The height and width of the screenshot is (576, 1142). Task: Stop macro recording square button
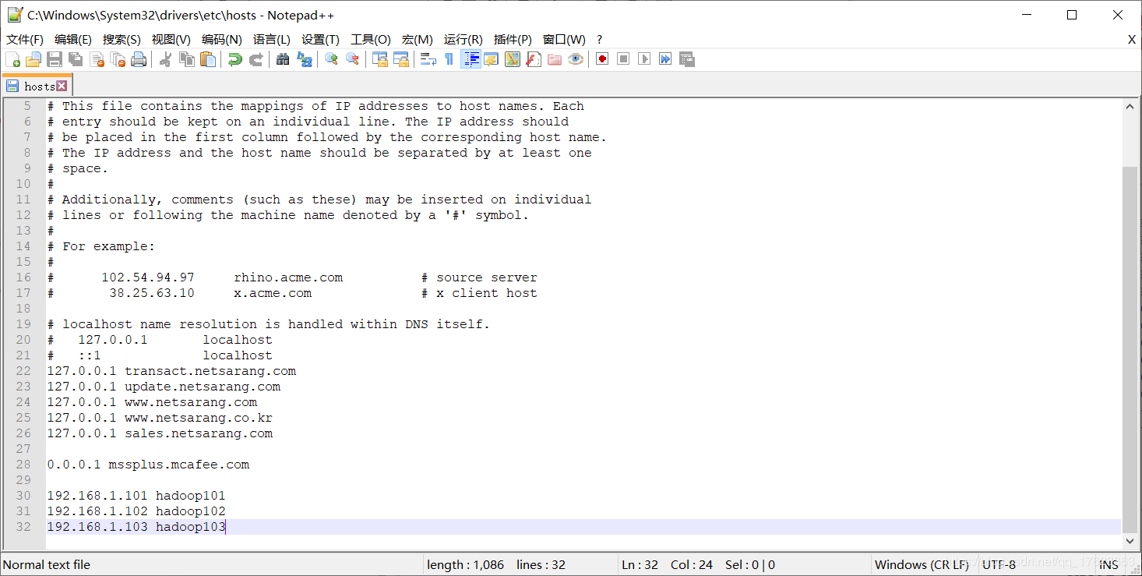click(x=623, y=59)
